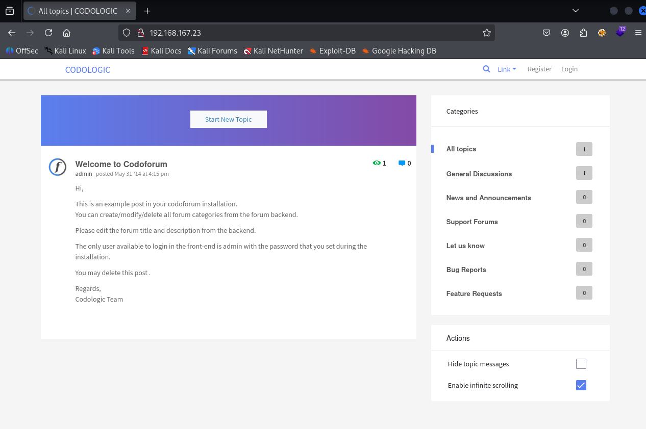Go to the browser home page icon

[66, 33]
